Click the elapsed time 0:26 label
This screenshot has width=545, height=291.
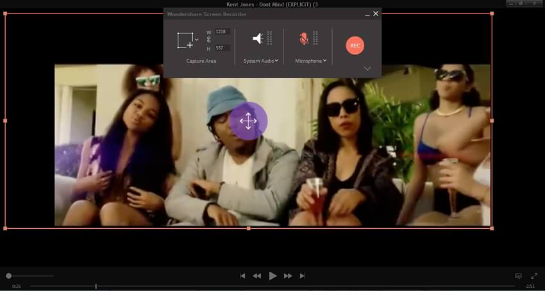(16, 287)
